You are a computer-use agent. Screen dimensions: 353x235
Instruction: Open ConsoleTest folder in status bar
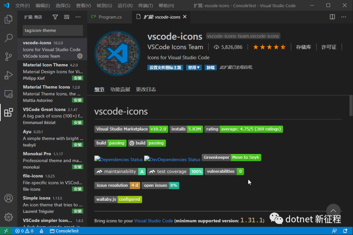pos(64,231)
